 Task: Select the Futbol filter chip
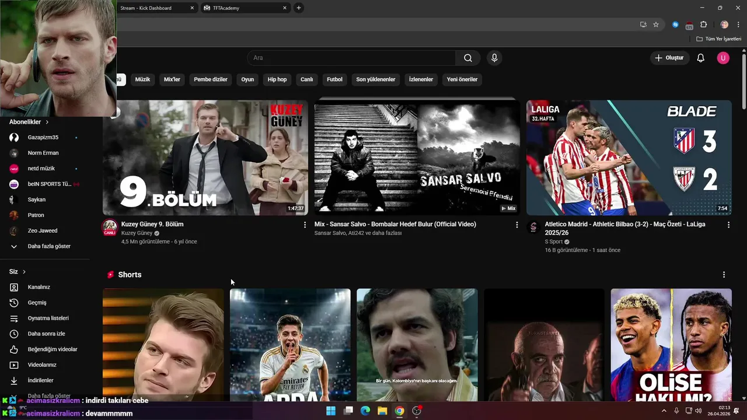(335, 79)
